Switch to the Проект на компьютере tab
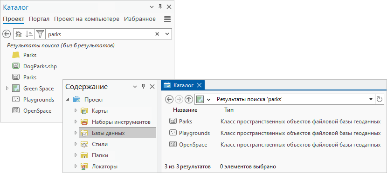 click(x=87, y=19)
